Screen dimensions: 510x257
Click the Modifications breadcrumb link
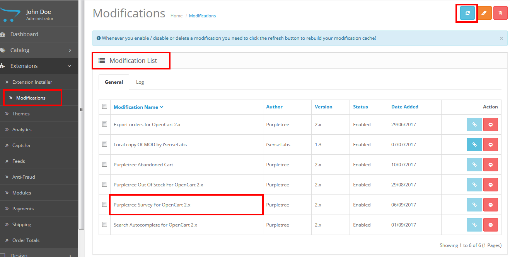pyautogui.click(x=202, y=16)
